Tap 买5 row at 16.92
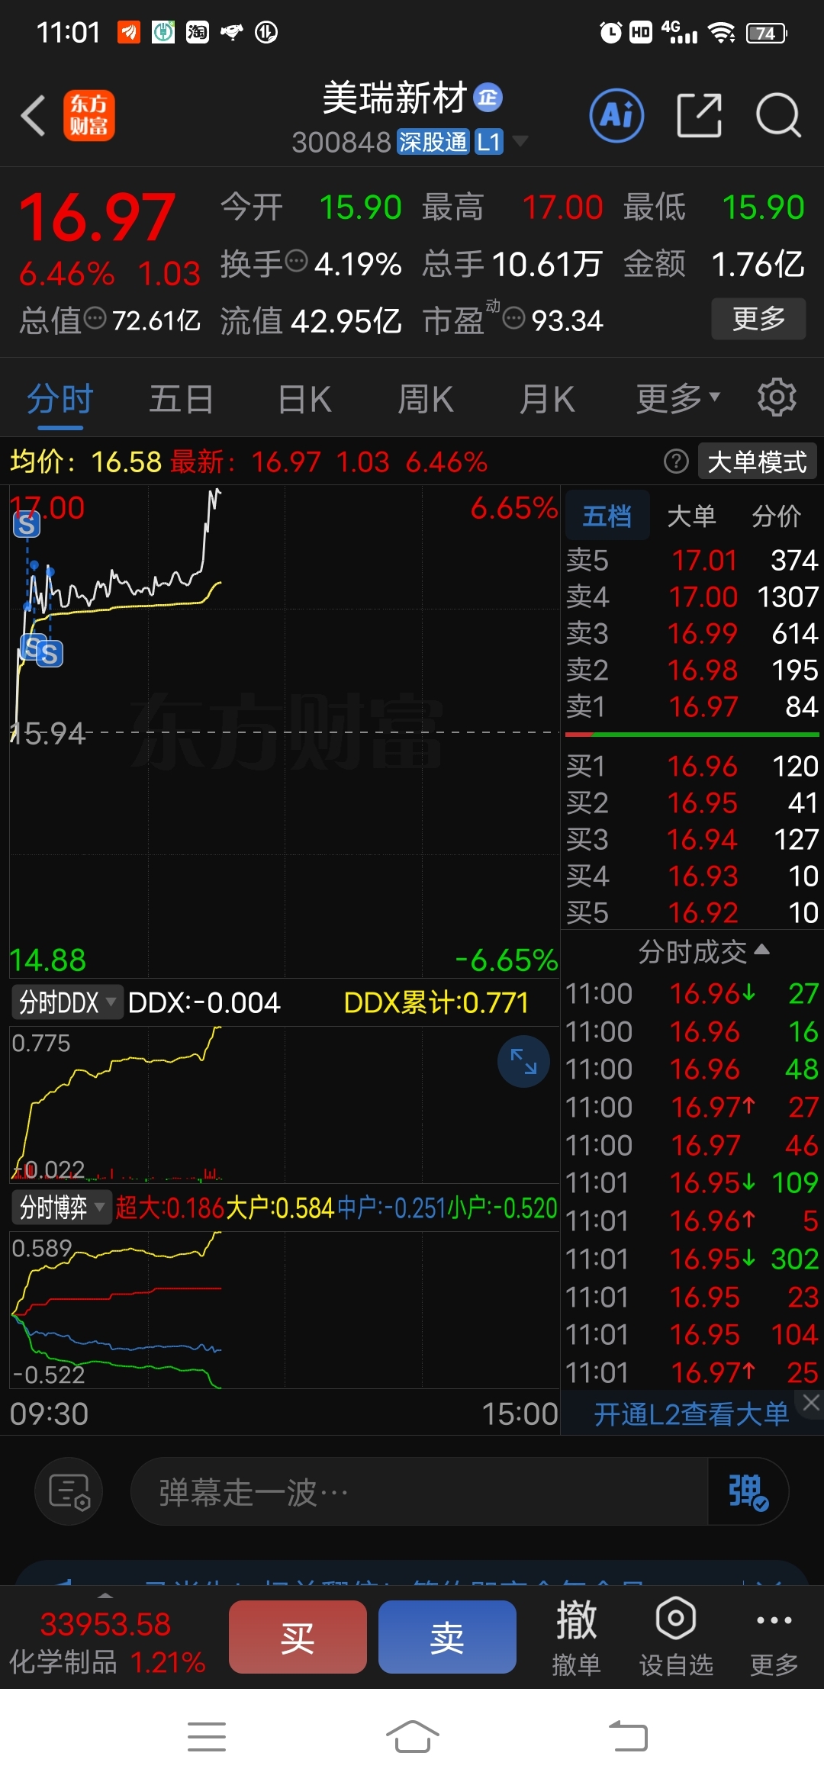This screenshot has height=1785, width=824. pos(692,912)
